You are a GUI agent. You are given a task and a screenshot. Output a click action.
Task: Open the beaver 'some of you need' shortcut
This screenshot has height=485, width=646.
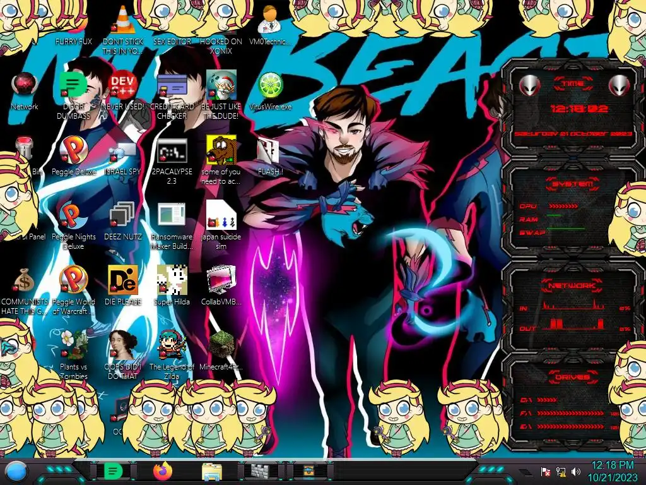click(x=221, y=150)
